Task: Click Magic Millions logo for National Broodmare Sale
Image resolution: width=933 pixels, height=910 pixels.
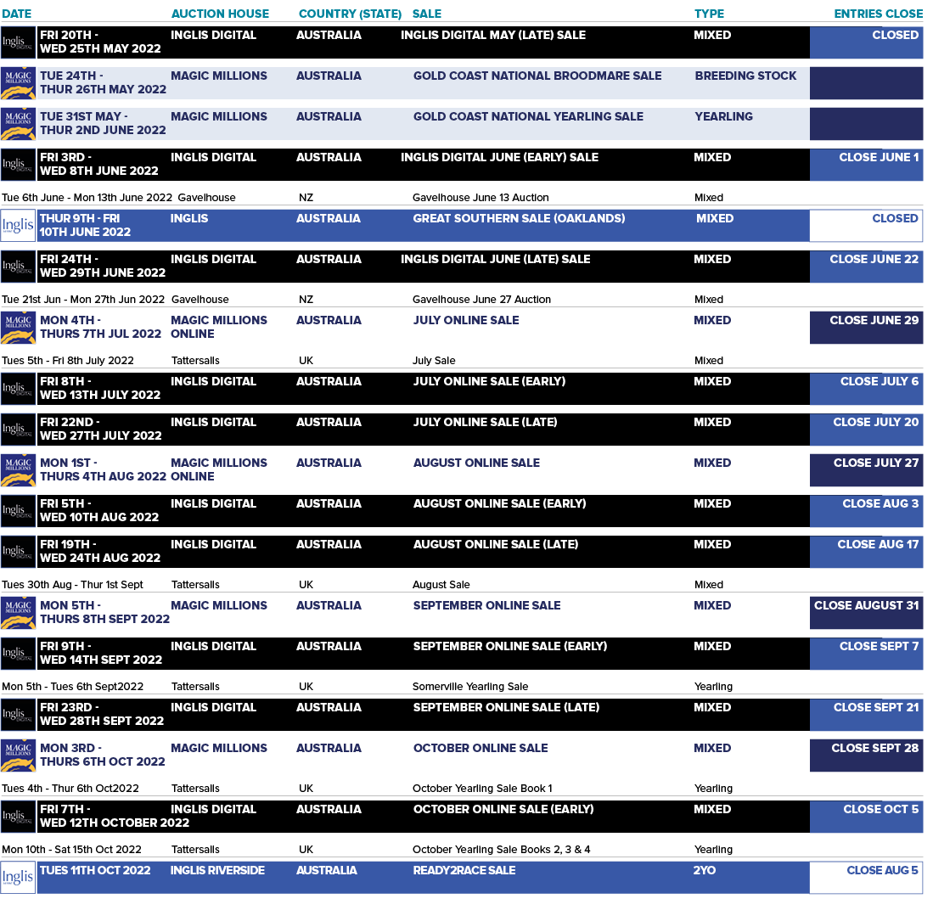Action: 18,83
